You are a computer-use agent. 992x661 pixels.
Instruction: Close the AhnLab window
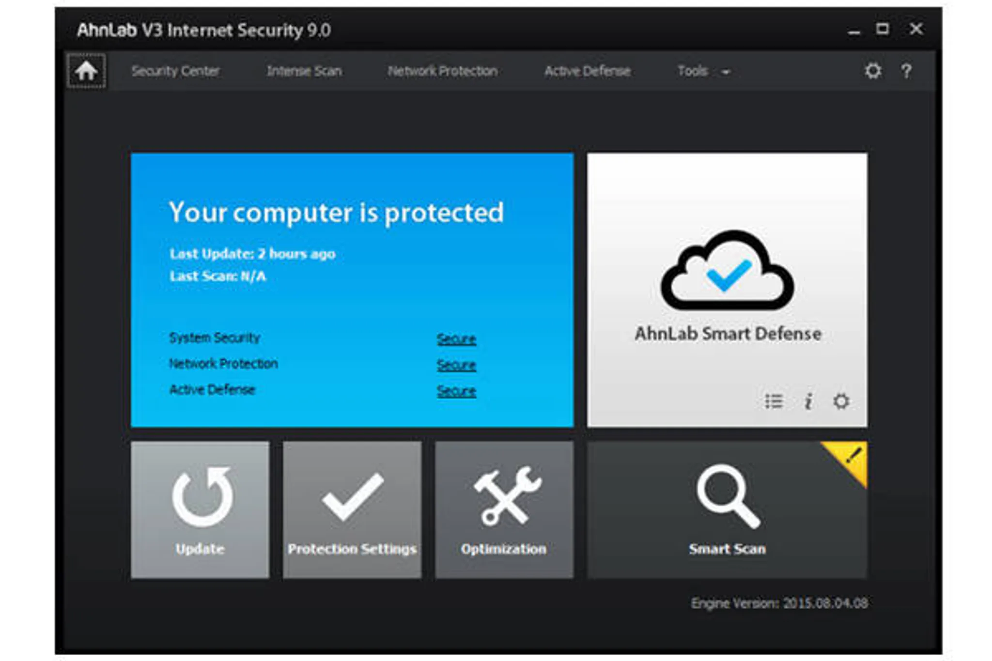(x=916, y=29)
